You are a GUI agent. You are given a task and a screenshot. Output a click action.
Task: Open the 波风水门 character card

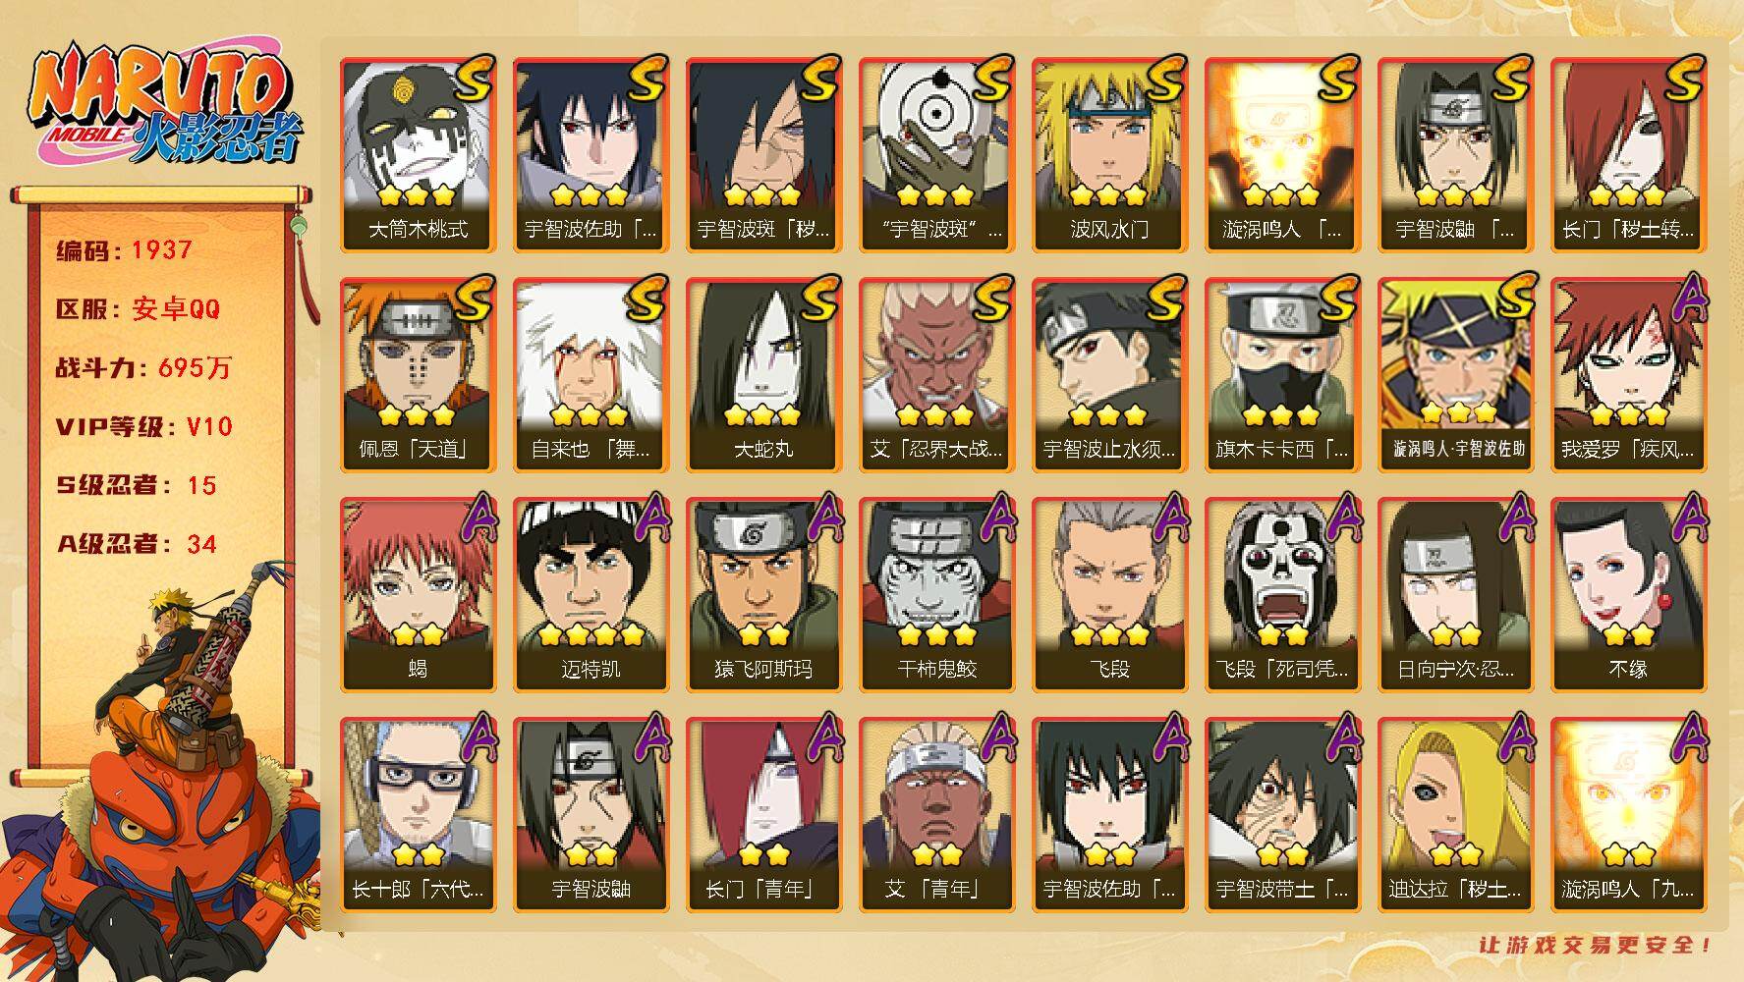[x=1109, y=155]
